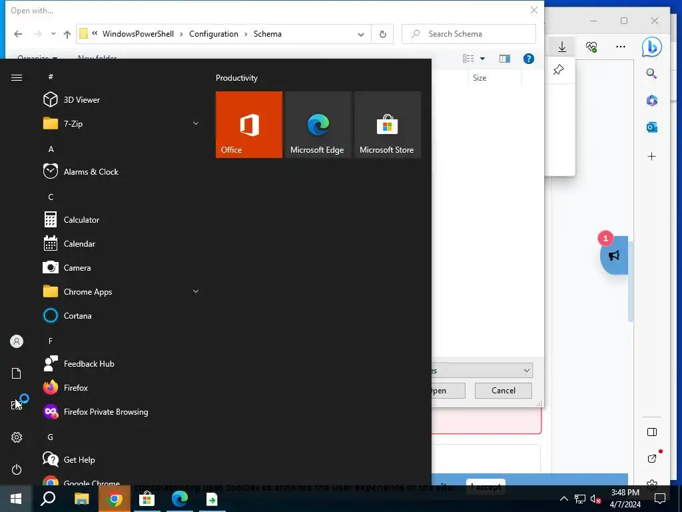Screen dimensions: 682x512
Task: Open the user account icon in Start
Action: click(x=17, y=341)
